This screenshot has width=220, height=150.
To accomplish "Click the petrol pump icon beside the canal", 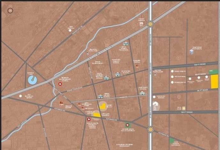I will [x=88, y=54].
